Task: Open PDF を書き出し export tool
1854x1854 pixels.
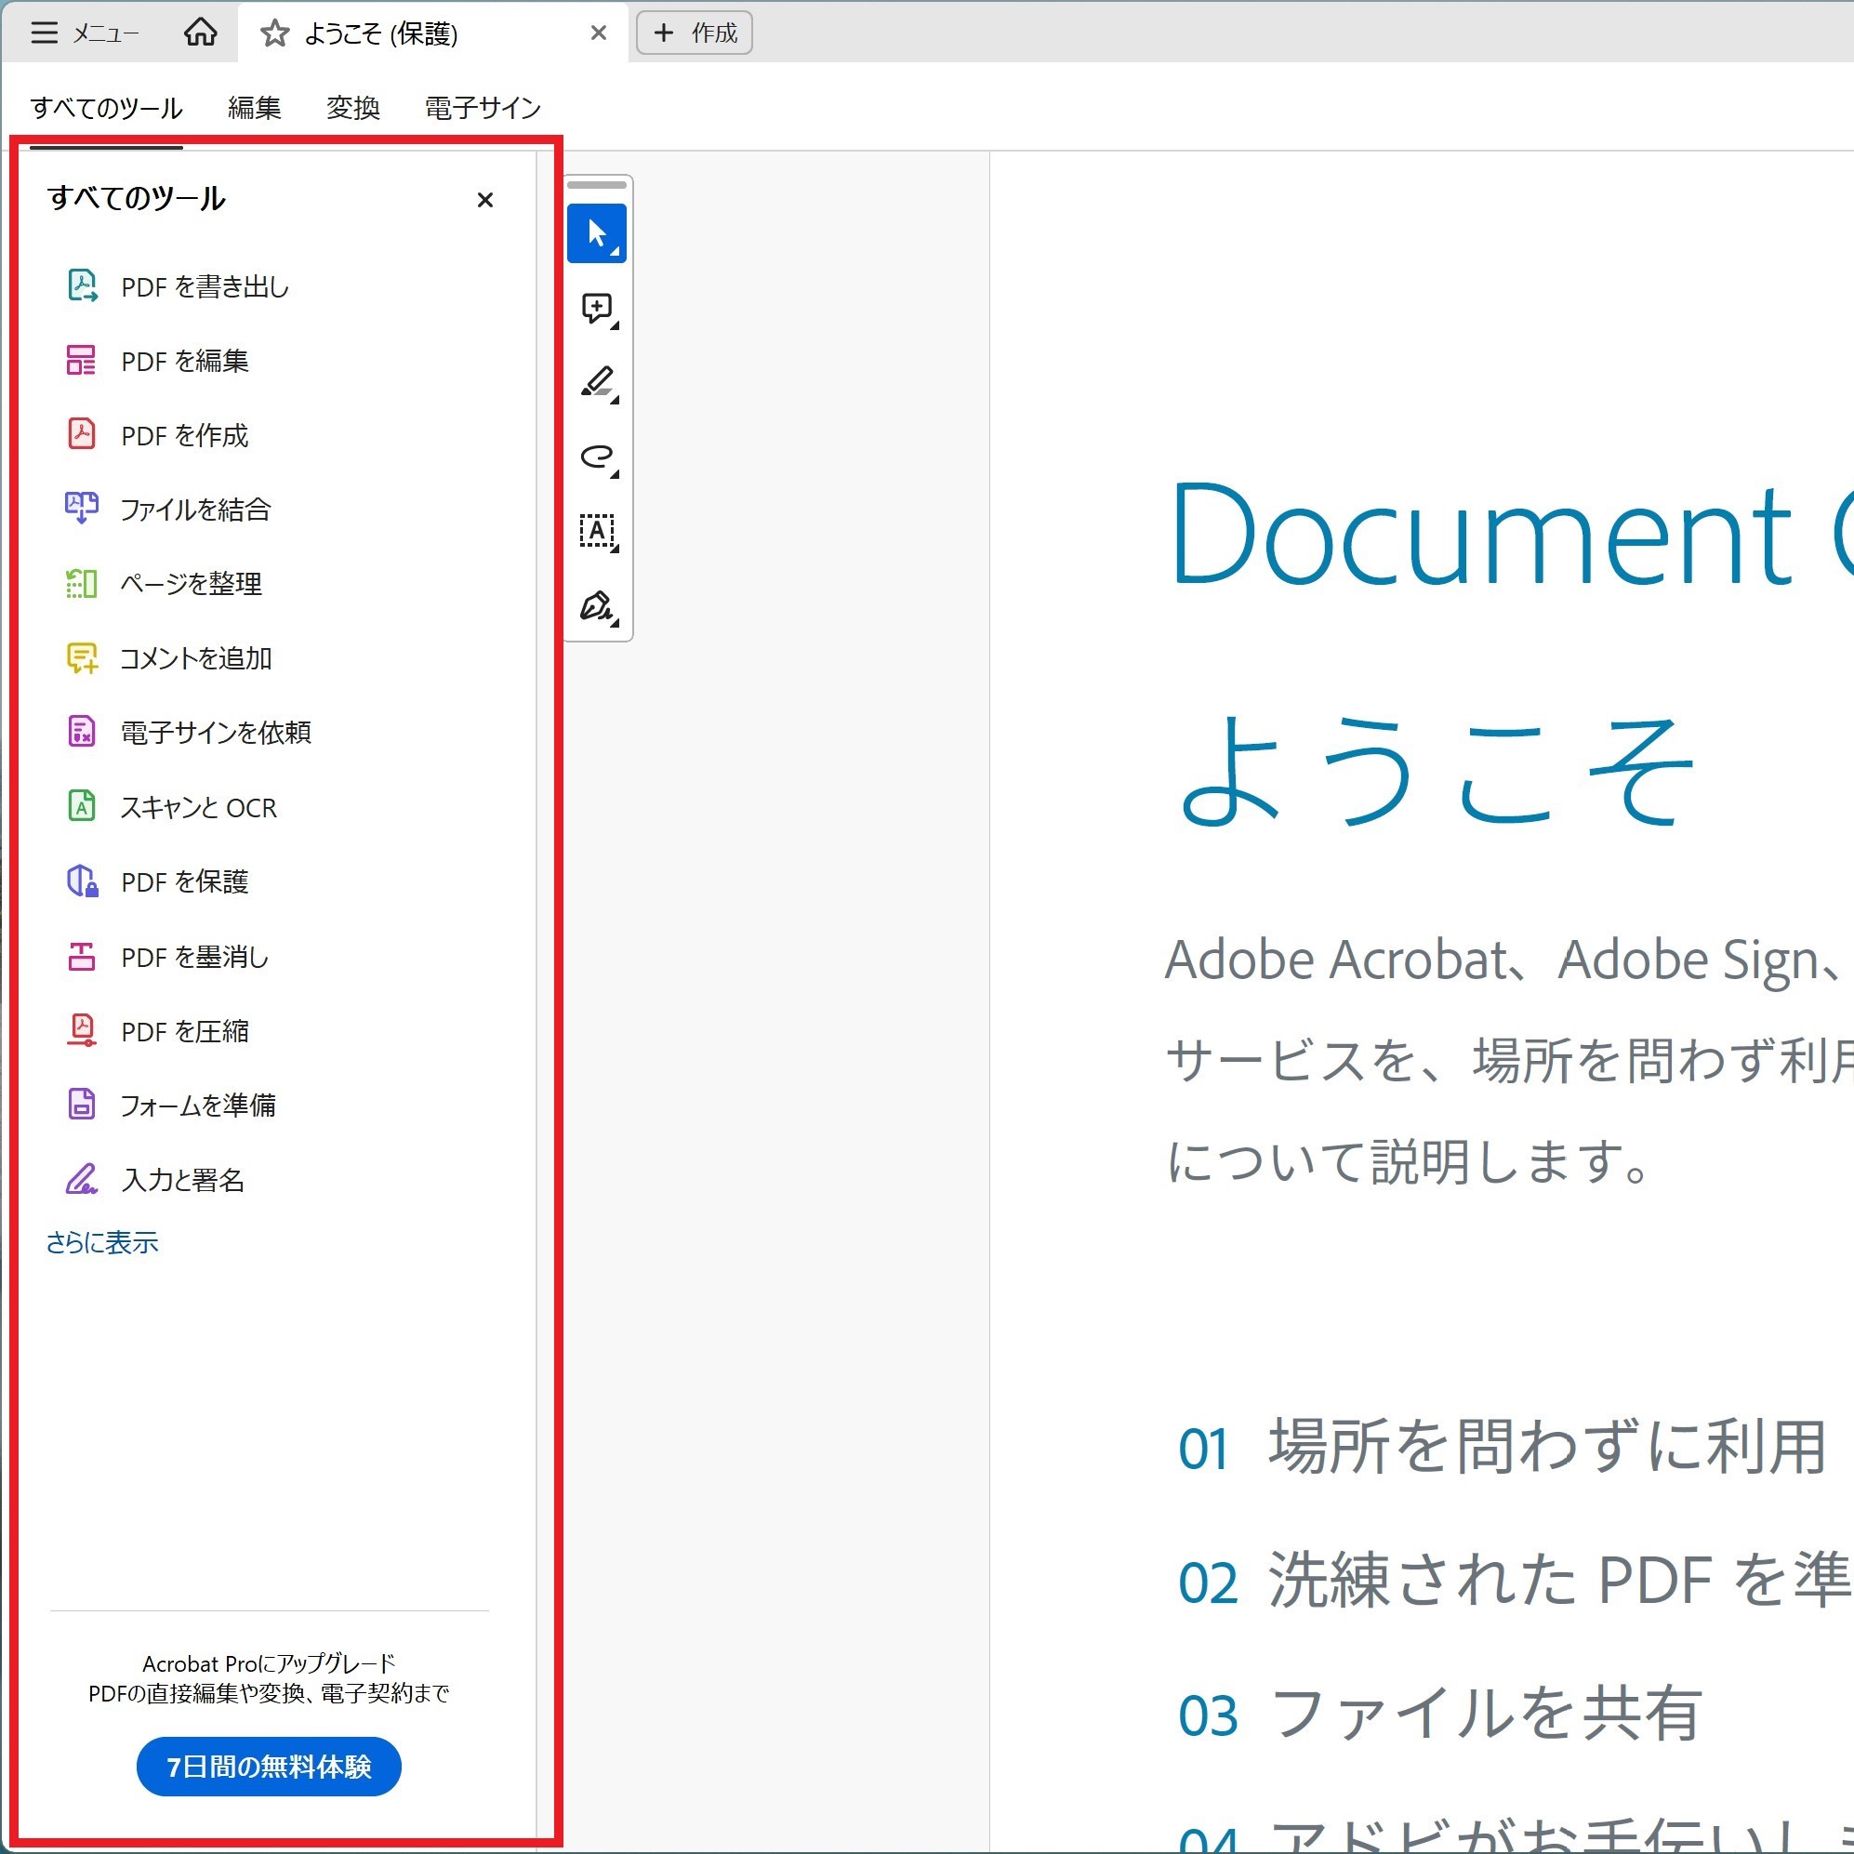Action: [204, 286]
